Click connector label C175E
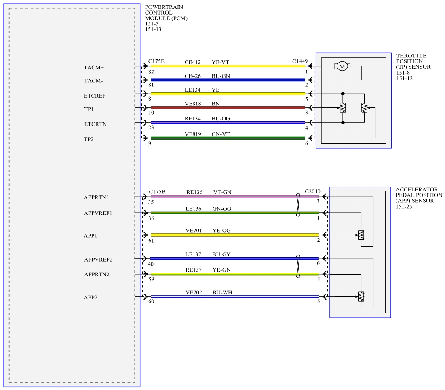Screen dimensions: 445x390 pos(156,61)
